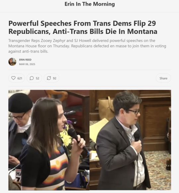This screenshot has width=179, height=193.
Task: Click the MAR 06, 2025 publish date
Action: [27, 64]
